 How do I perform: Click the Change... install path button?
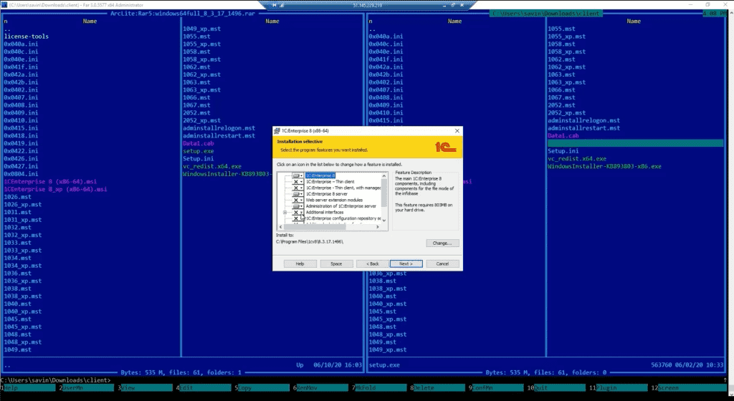click(442, 243)
